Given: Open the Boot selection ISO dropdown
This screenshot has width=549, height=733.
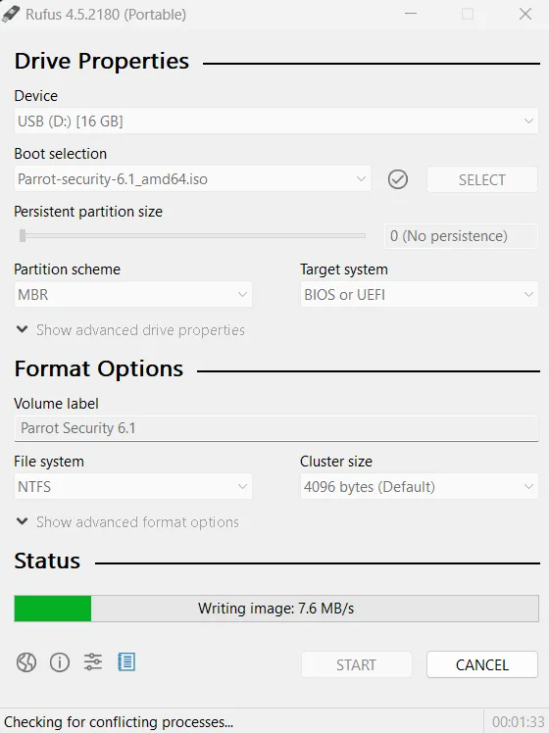Looking at the screenshot, I should click(192, 179).
